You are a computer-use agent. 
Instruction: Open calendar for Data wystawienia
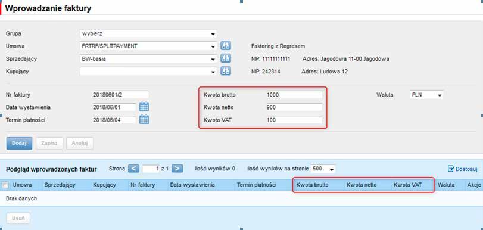[x=144, y=107]
